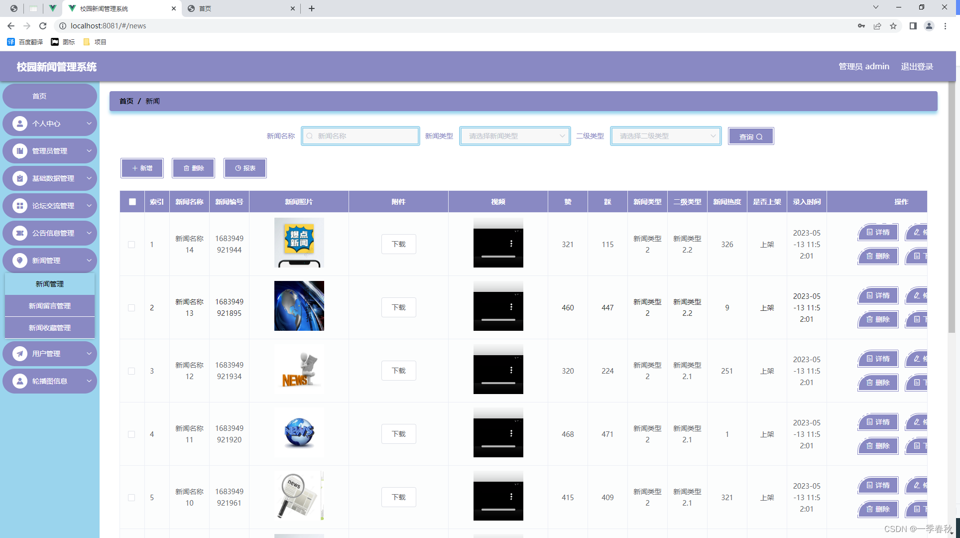Click the 用户管理 paper plane icon
960x538 pixels.
coord(20,354)
